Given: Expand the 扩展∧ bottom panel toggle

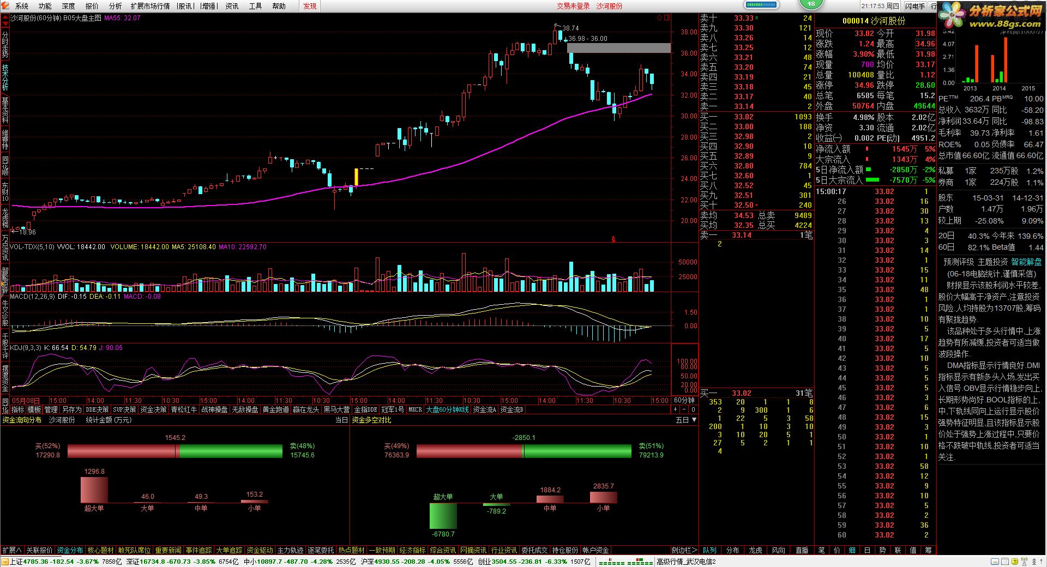Looking at the screenshot, I should pos(11,550).
